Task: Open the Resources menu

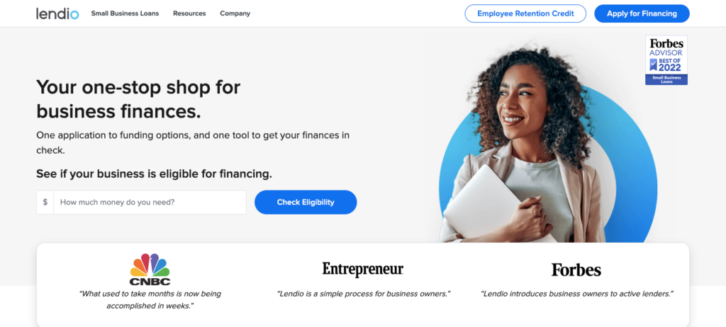Action: (x=189, y=13)
